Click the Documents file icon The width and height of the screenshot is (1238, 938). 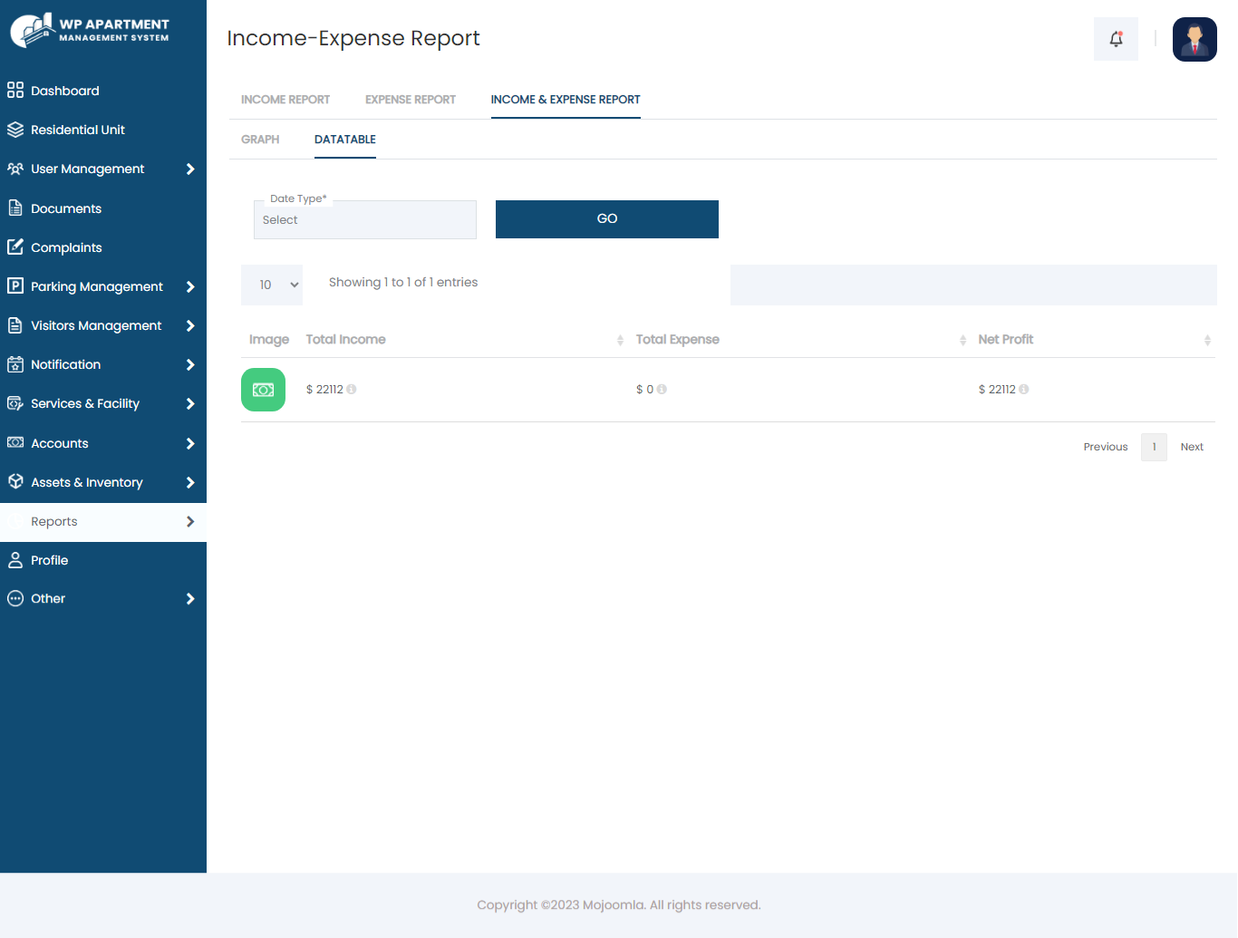[x=15, y=208]
